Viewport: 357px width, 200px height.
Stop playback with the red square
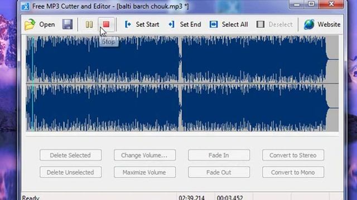click(x=106, y=24)
